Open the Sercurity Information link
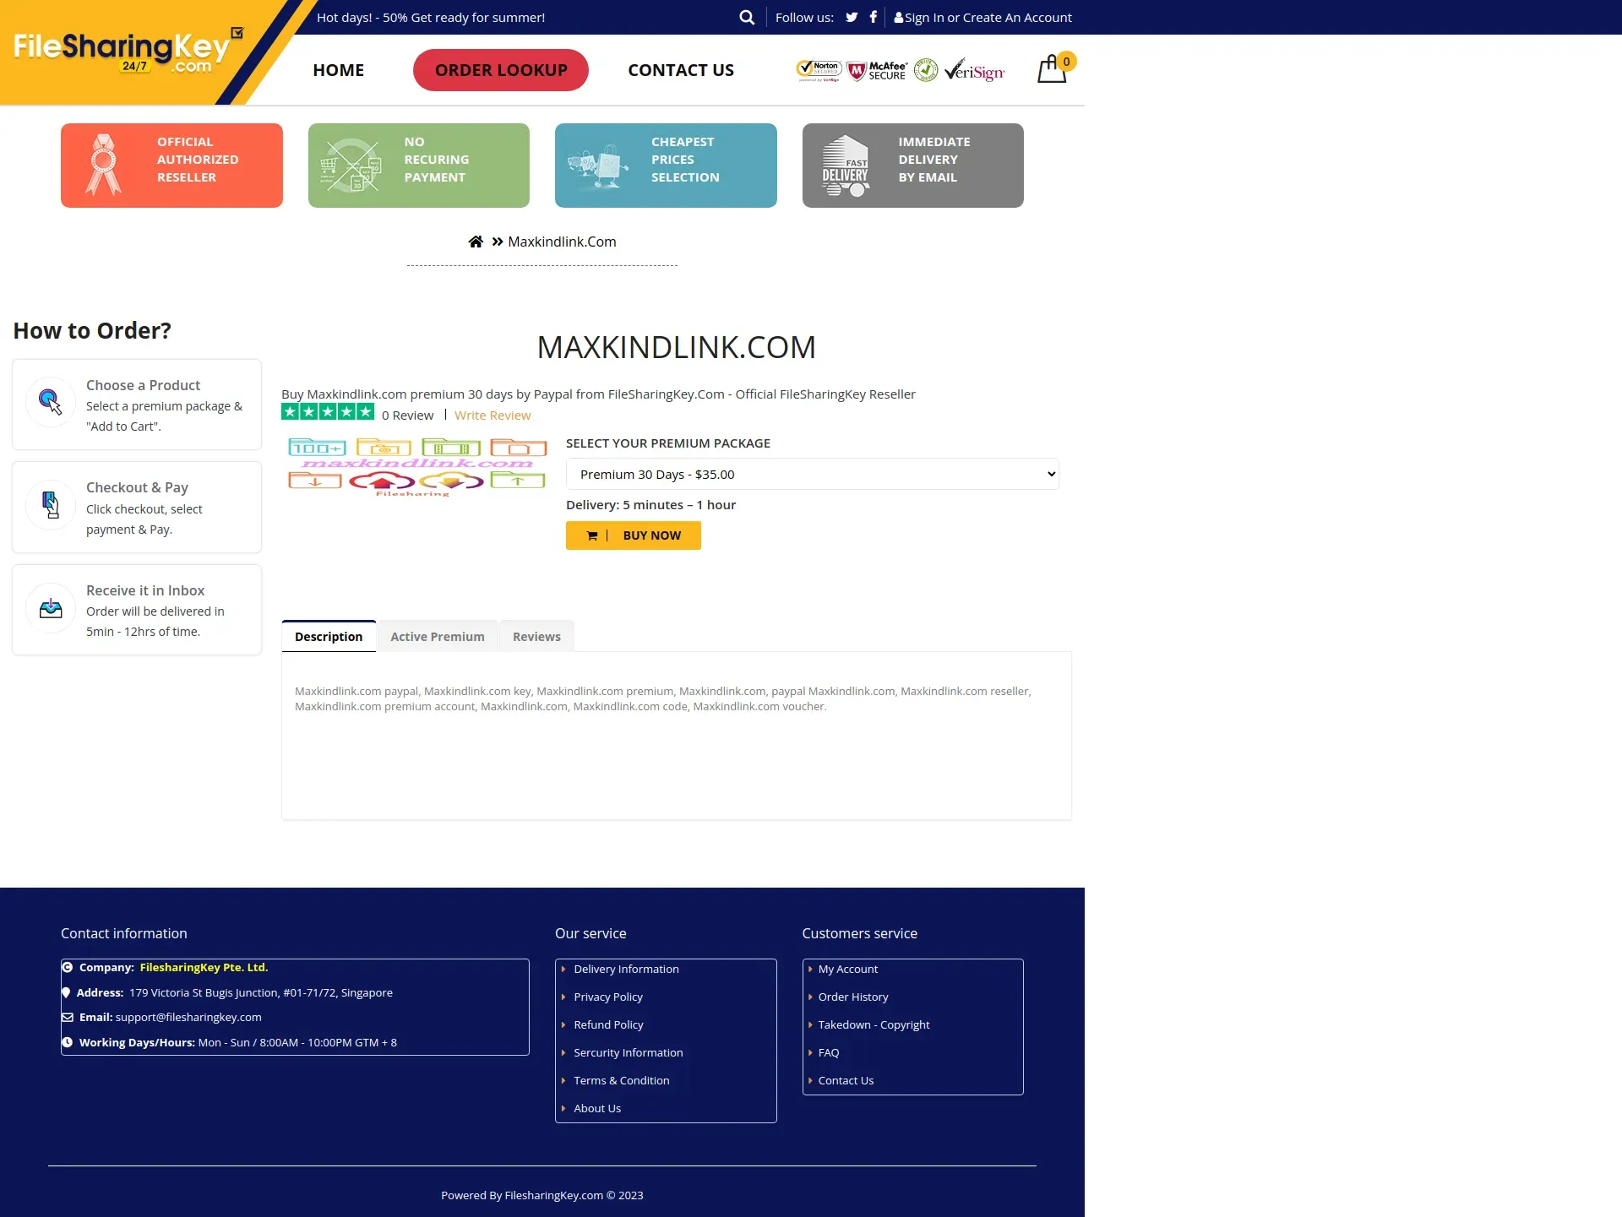The image size is (1622, 1217). point(629,1052)
